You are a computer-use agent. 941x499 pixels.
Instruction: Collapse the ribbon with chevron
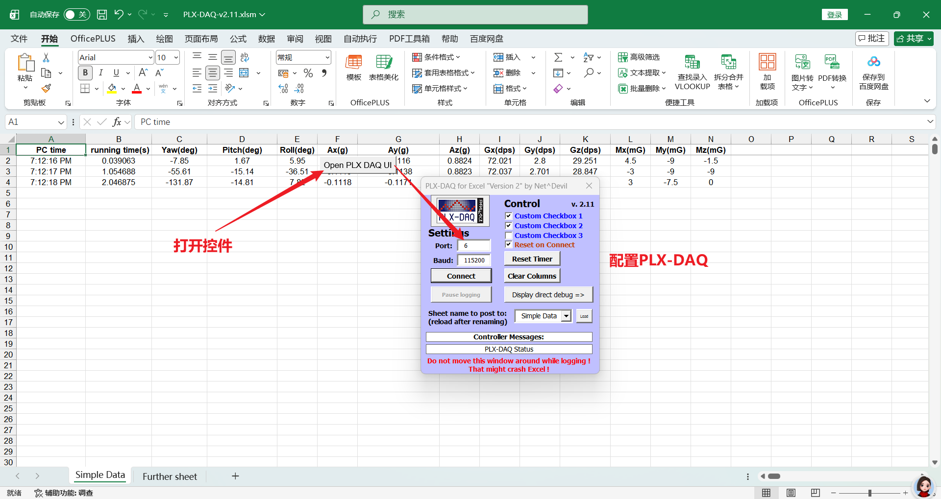point(927,101)
